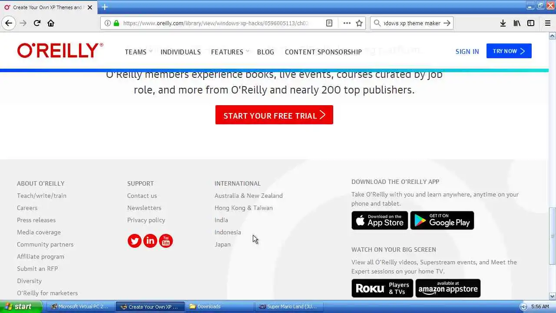
Task: Toggle the sidebar icon in toolbar
Action: click(x=531, y=23)
